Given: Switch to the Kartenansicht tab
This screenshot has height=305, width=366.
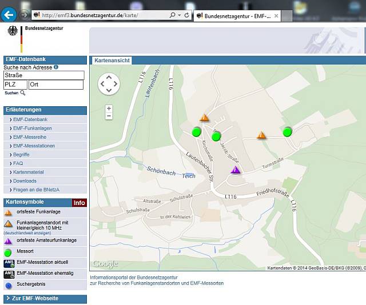Looking at the screenshot, I should coord(112,60).
